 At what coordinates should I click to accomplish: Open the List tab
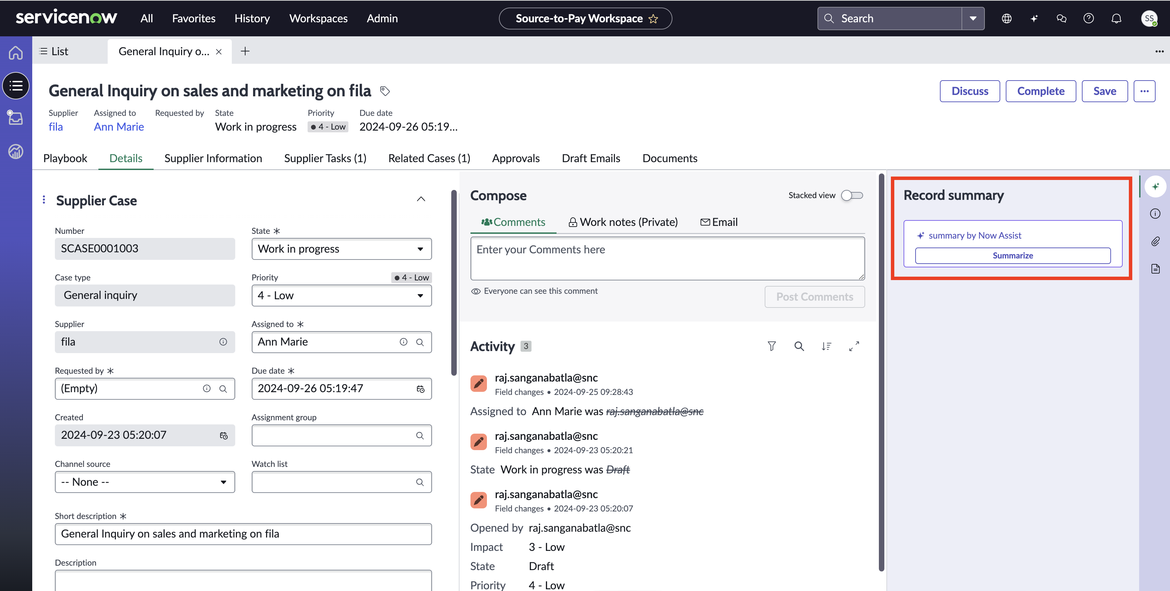(x=53, y=51)
